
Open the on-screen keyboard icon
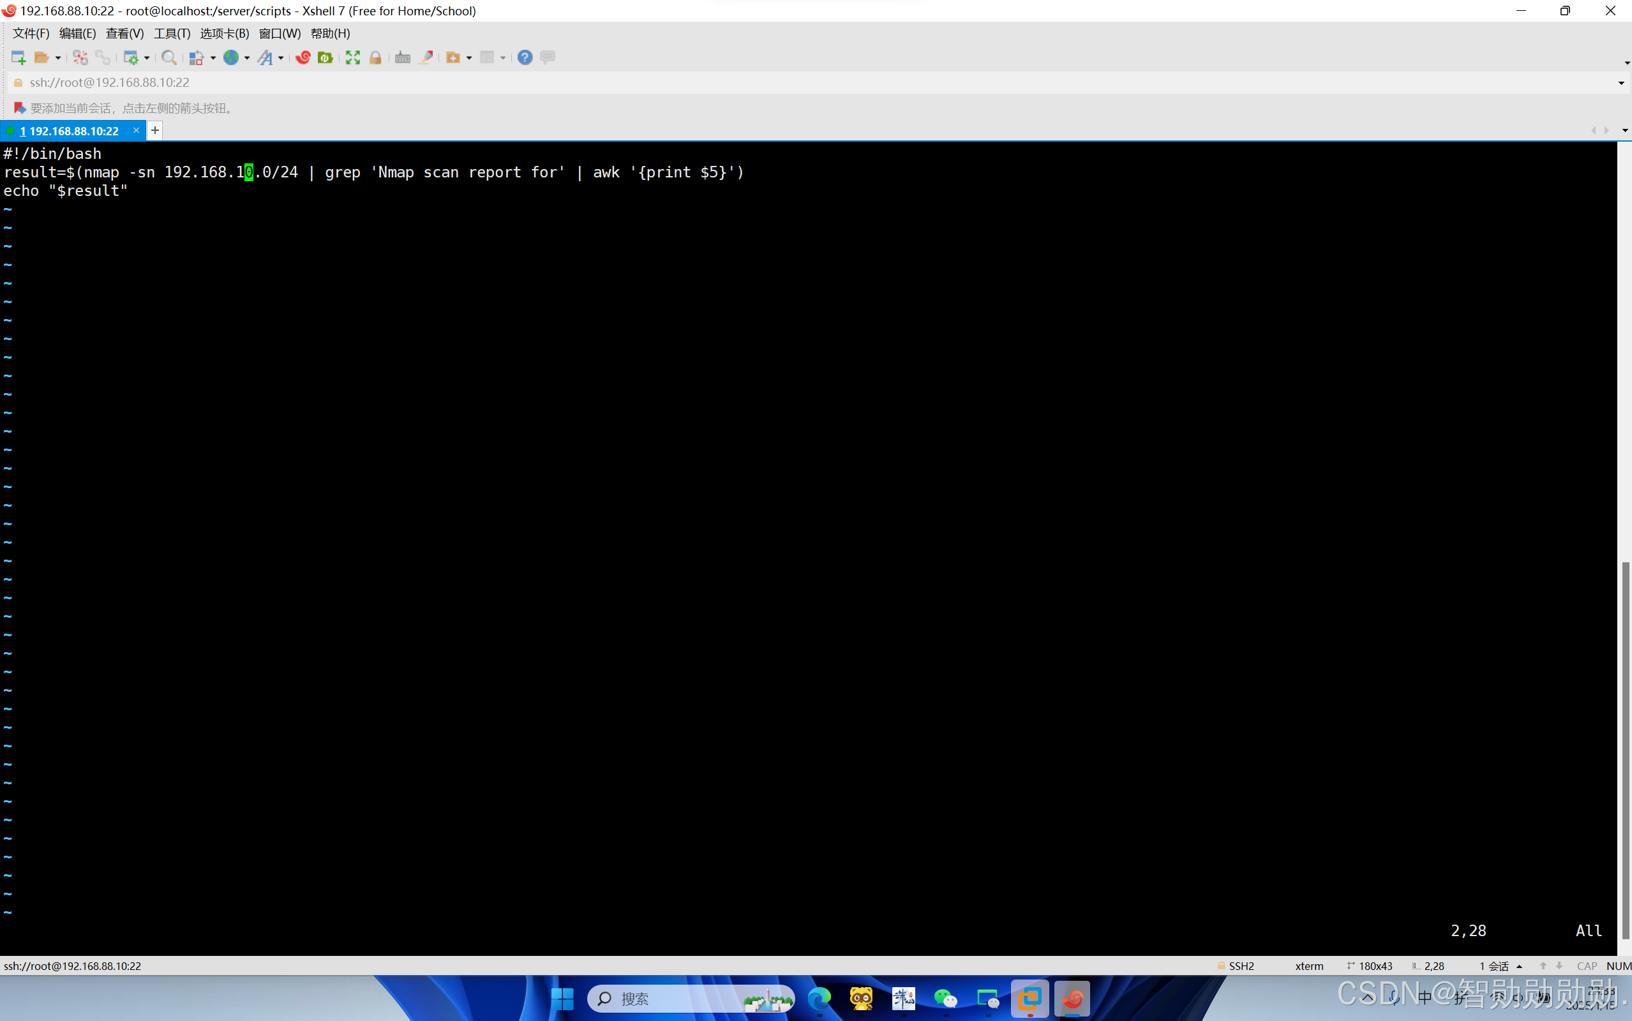[403, 57]
